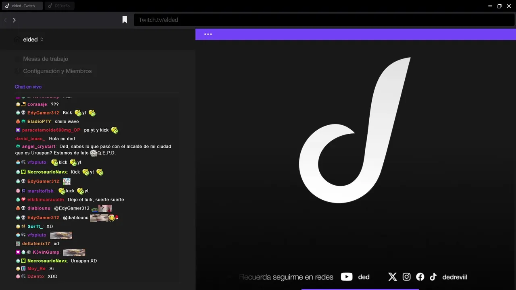Switch to the elded - Twitch tab

tap(22, 6)
